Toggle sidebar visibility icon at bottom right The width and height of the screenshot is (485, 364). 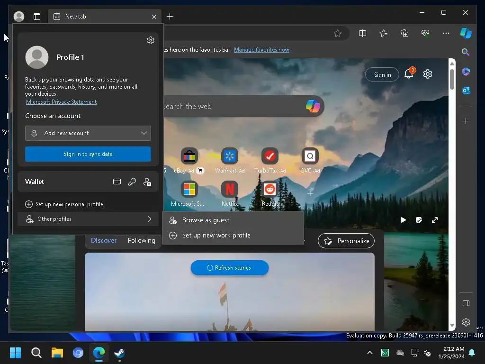coord(466,303)
